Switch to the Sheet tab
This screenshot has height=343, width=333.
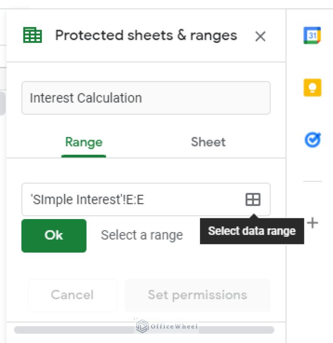[x=208, y=142]
